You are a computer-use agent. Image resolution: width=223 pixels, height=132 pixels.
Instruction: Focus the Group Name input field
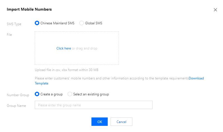pyautogui.click(x=93, y=105)
